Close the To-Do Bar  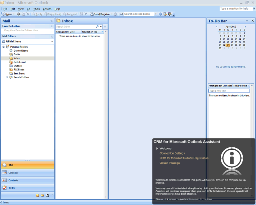252,21
